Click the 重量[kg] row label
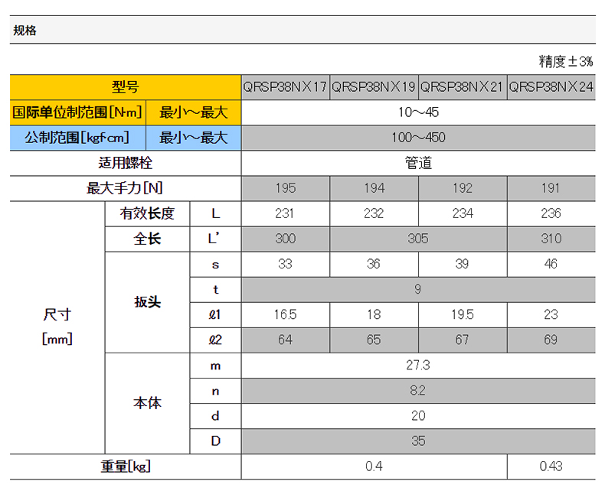 [x=126, y=467]
